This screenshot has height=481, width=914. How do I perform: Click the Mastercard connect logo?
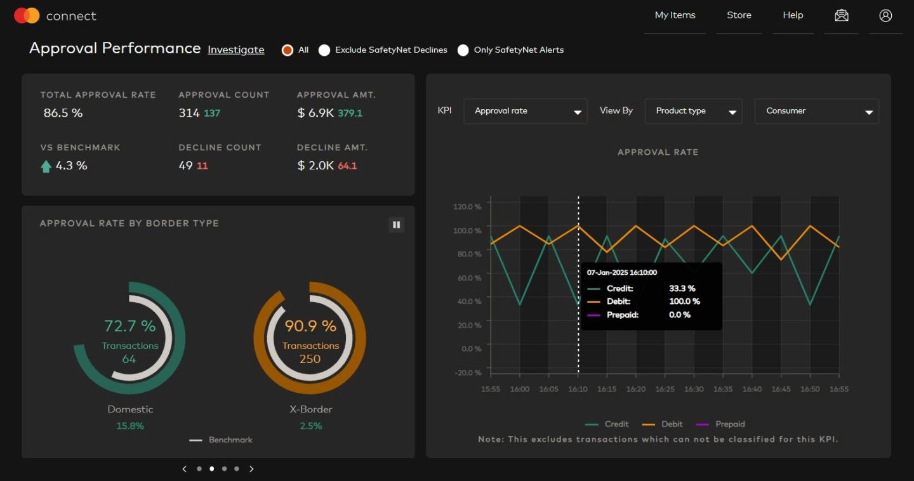coord(54,15)
